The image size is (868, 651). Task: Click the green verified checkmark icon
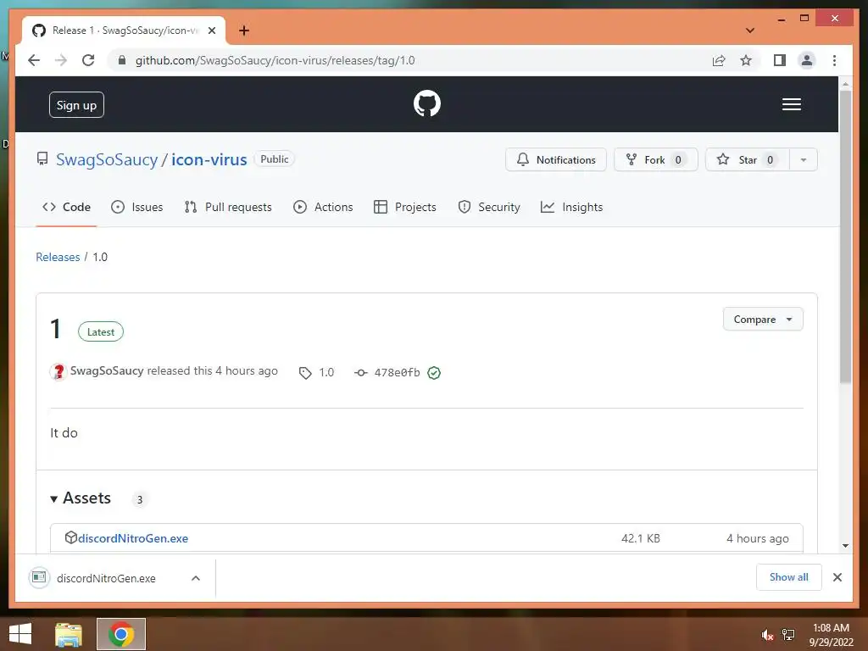pyautogui.click(x=434, y=373)
